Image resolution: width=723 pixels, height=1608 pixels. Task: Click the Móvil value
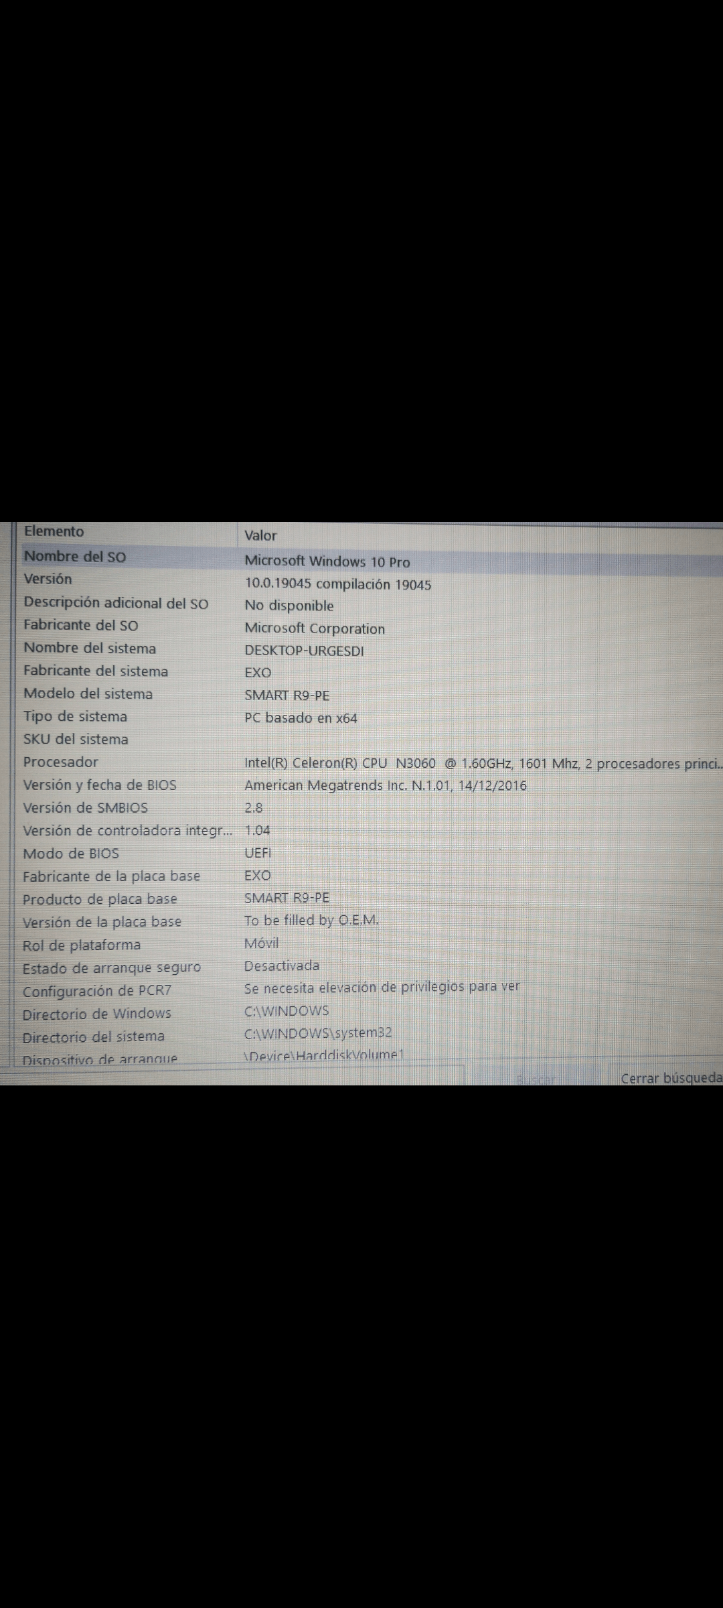261,943
